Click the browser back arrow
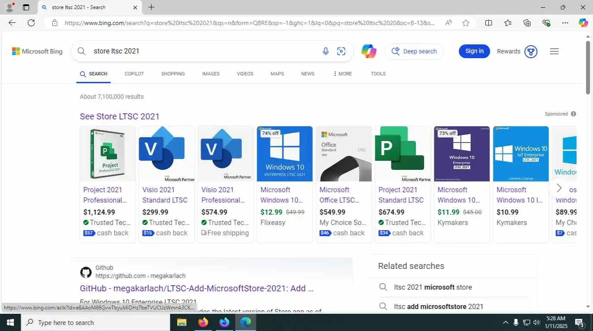Viewport: 593px width, 331px height. click(12, 23)
